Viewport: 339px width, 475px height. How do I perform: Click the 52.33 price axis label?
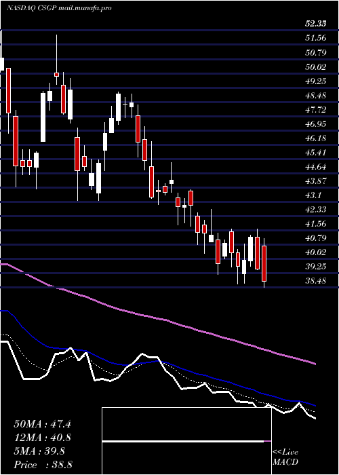(316, 24)
